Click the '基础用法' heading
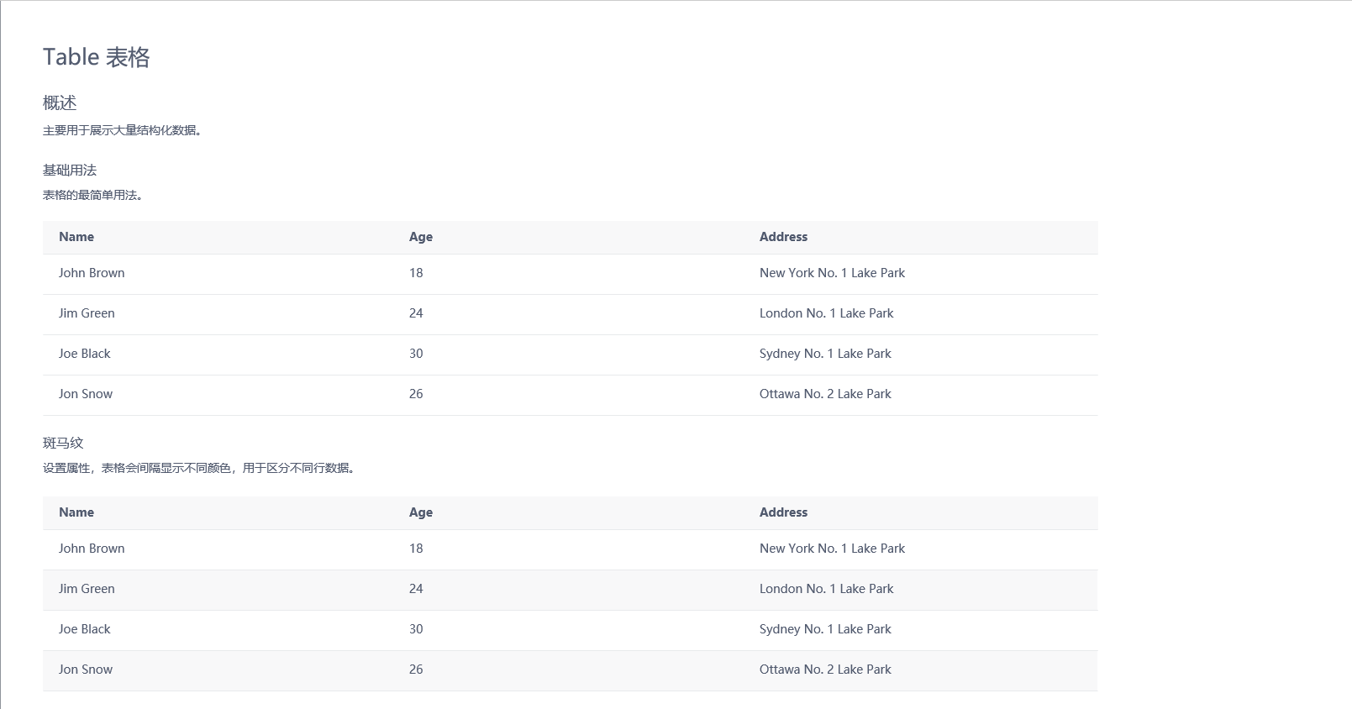The image size is (1352, 709). tap(70, 170)
